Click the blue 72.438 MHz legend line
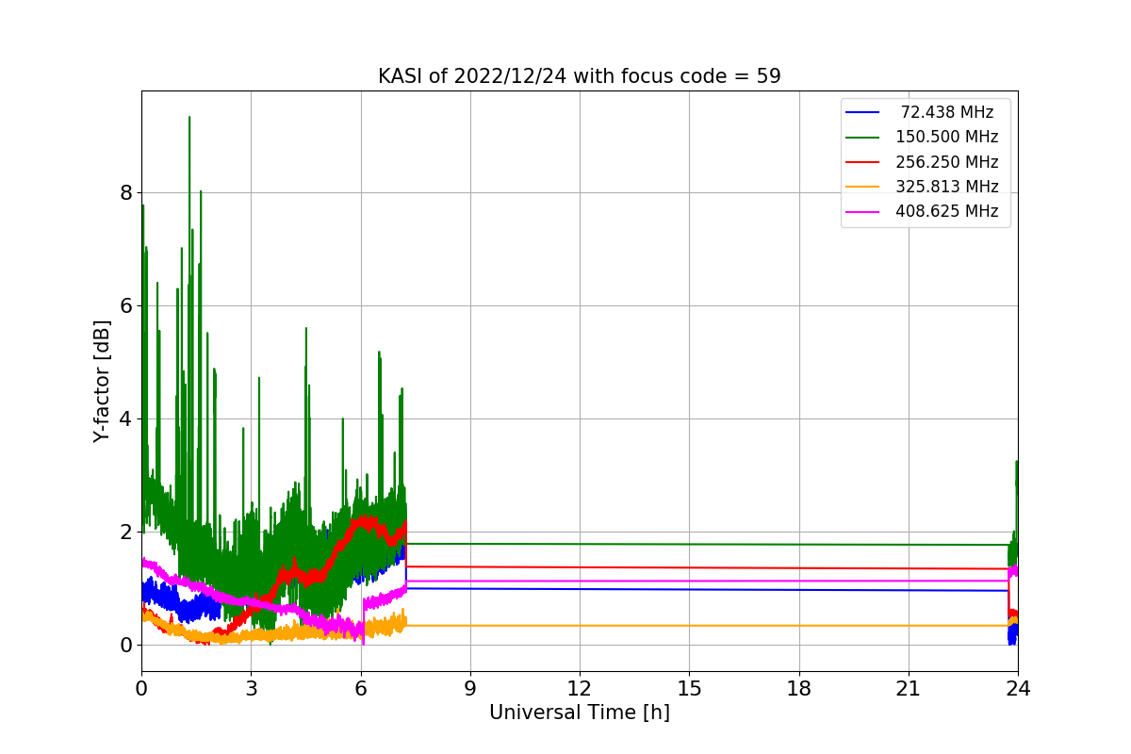 coord(862,112)
